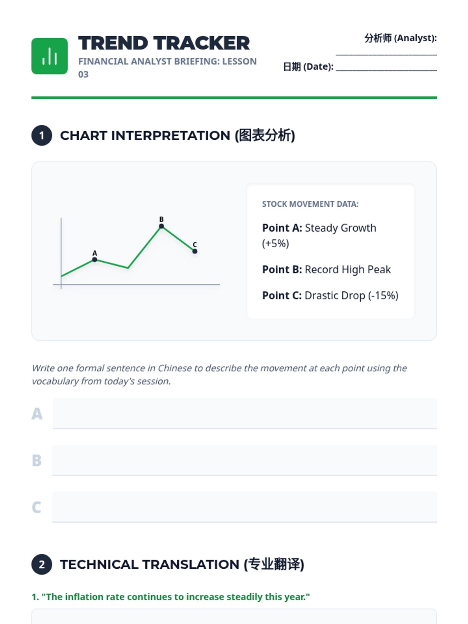
Task: Click the TREND TRACKER title
Action: click(164, 43)
